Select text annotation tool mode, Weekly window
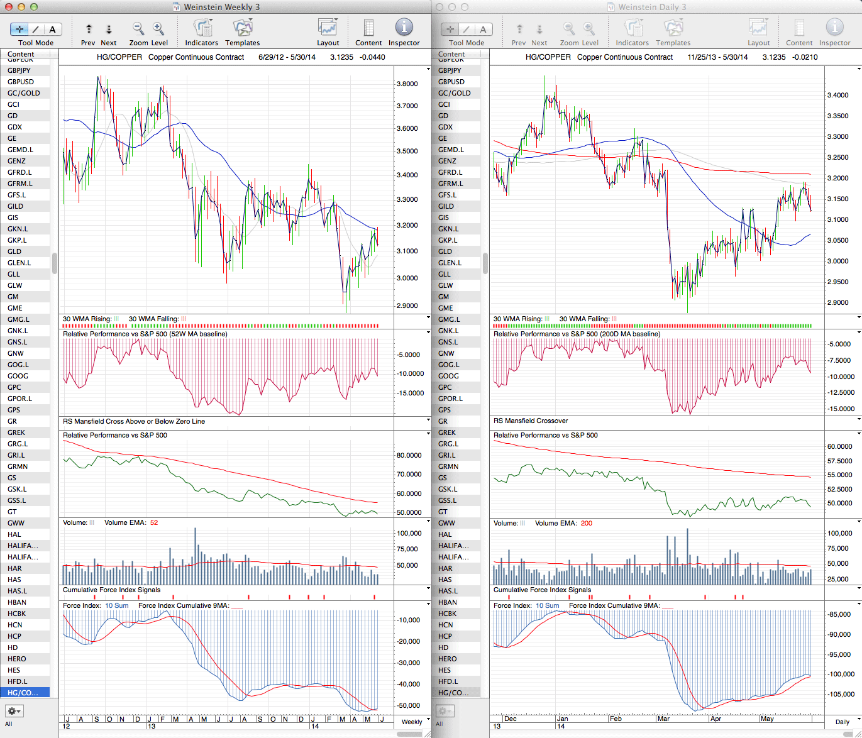 [52, 29]
